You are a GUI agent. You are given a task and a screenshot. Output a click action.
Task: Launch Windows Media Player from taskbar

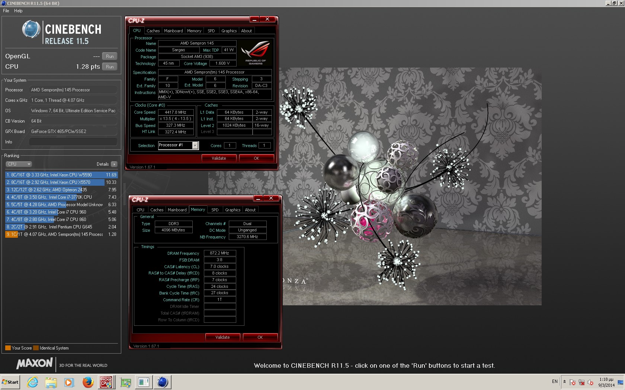pos(69,382)
